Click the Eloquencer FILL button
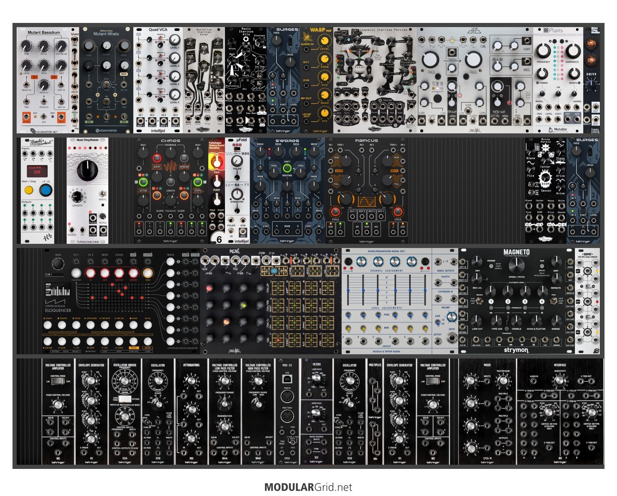 click(x=147, y=324)
